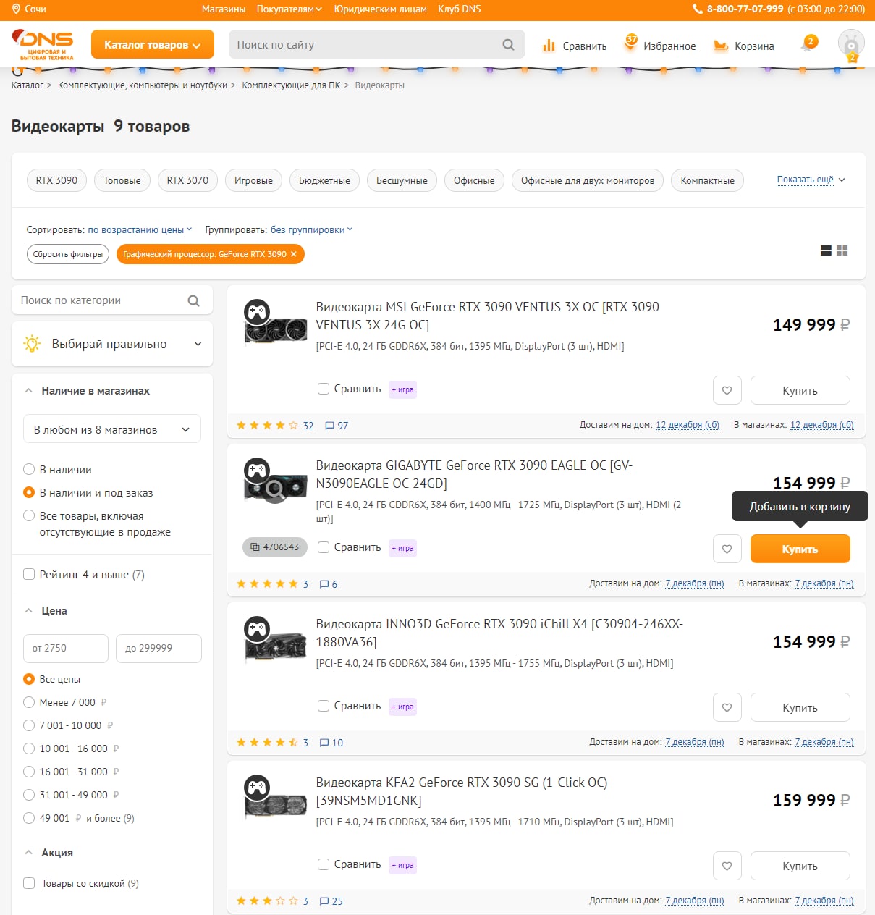Open the Каталог товаров dropdown
This screenshot has width=875, height=915.
click(x=153, y=44)
